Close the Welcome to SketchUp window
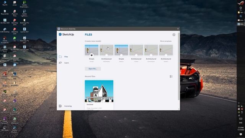 point(178,29)
